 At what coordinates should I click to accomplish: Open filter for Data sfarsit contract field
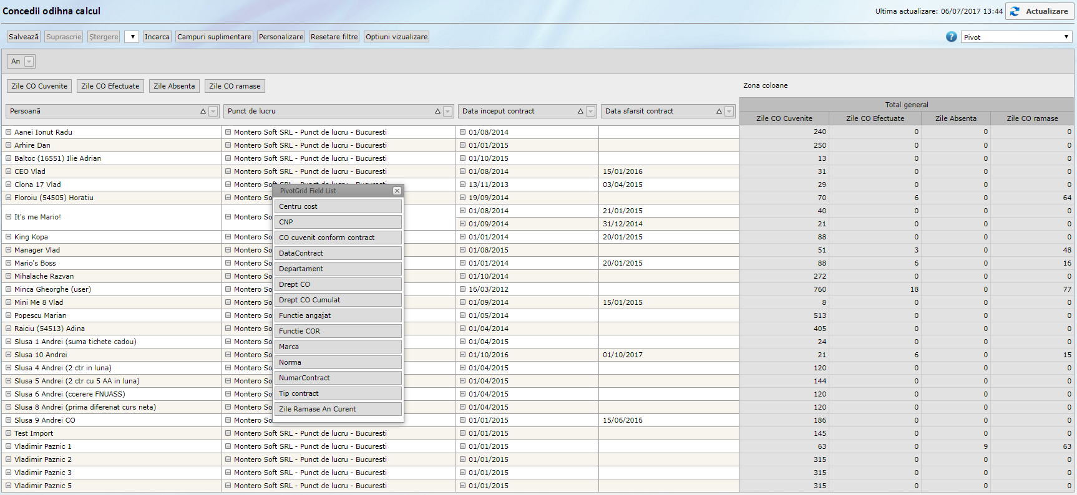click(729, 112)
